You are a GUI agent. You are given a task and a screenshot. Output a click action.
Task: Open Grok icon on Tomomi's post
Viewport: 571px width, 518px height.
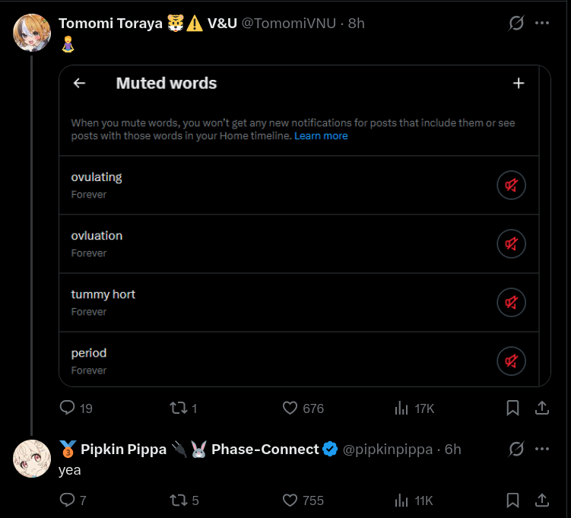(x=516, y=23)
